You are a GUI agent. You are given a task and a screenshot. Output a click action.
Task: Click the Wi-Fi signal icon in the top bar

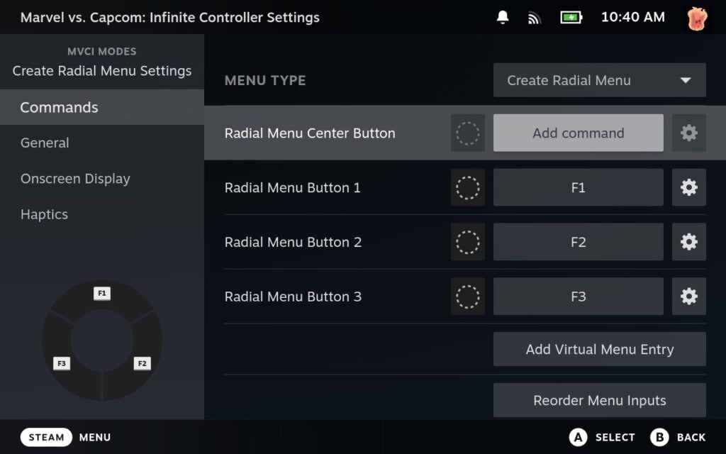[533, 16]
